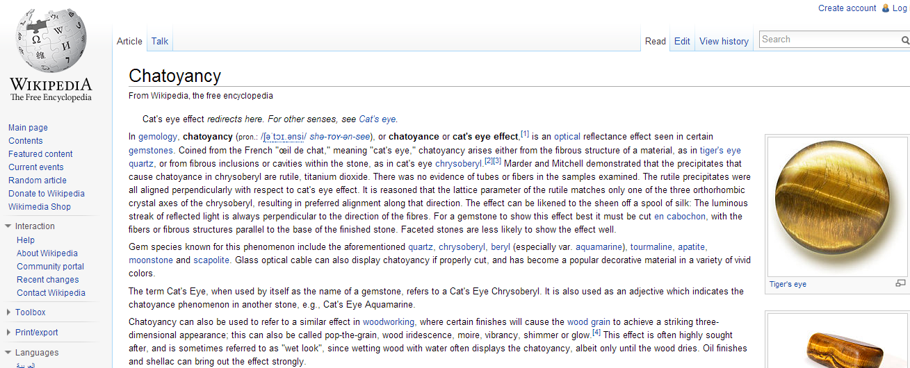
Task: Click citation reference [4]
Action: (596, 333)
